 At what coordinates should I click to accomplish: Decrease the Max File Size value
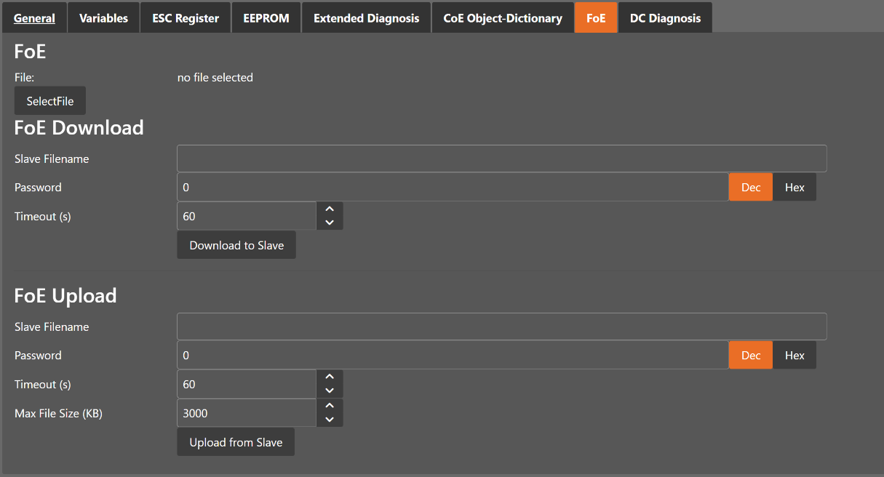click(x=330, y=420)
